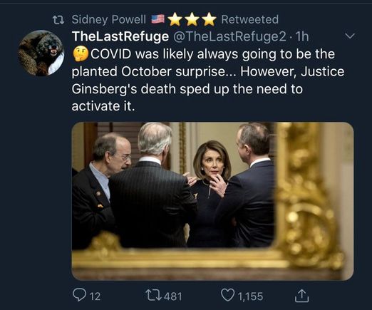Open the tweet text about October surprise

(208, 80)
